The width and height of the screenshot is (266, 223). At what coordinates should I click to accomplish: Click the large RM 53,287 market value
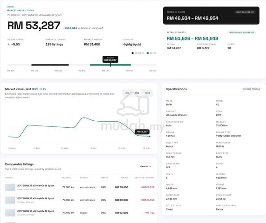tap(34, 26)
